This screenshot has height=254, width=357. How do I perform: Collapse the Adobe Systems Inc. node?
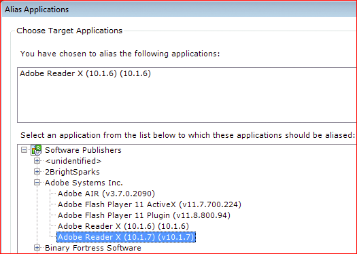[37, 183]
